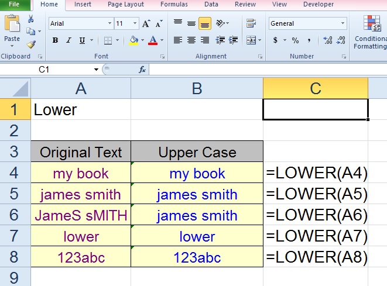This screenshot has height=286, width=387.
Task: Click the yellow Fill Color bucket
Action: (x=133, y=40)
